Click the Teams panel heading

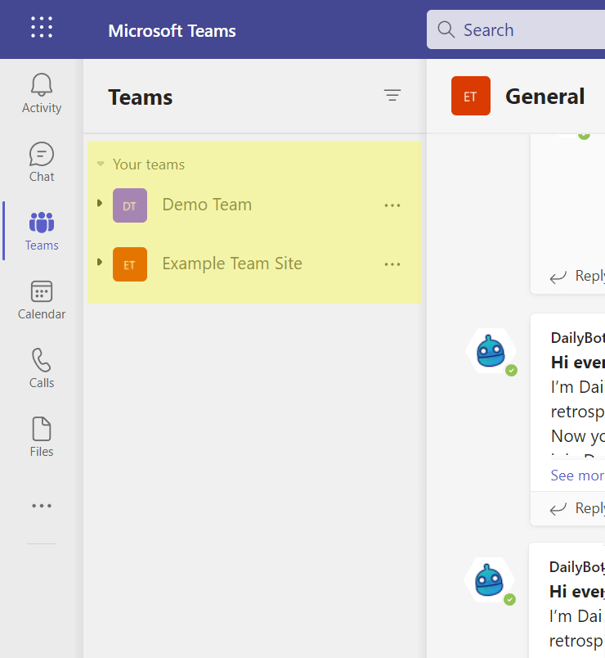(141, 97)
